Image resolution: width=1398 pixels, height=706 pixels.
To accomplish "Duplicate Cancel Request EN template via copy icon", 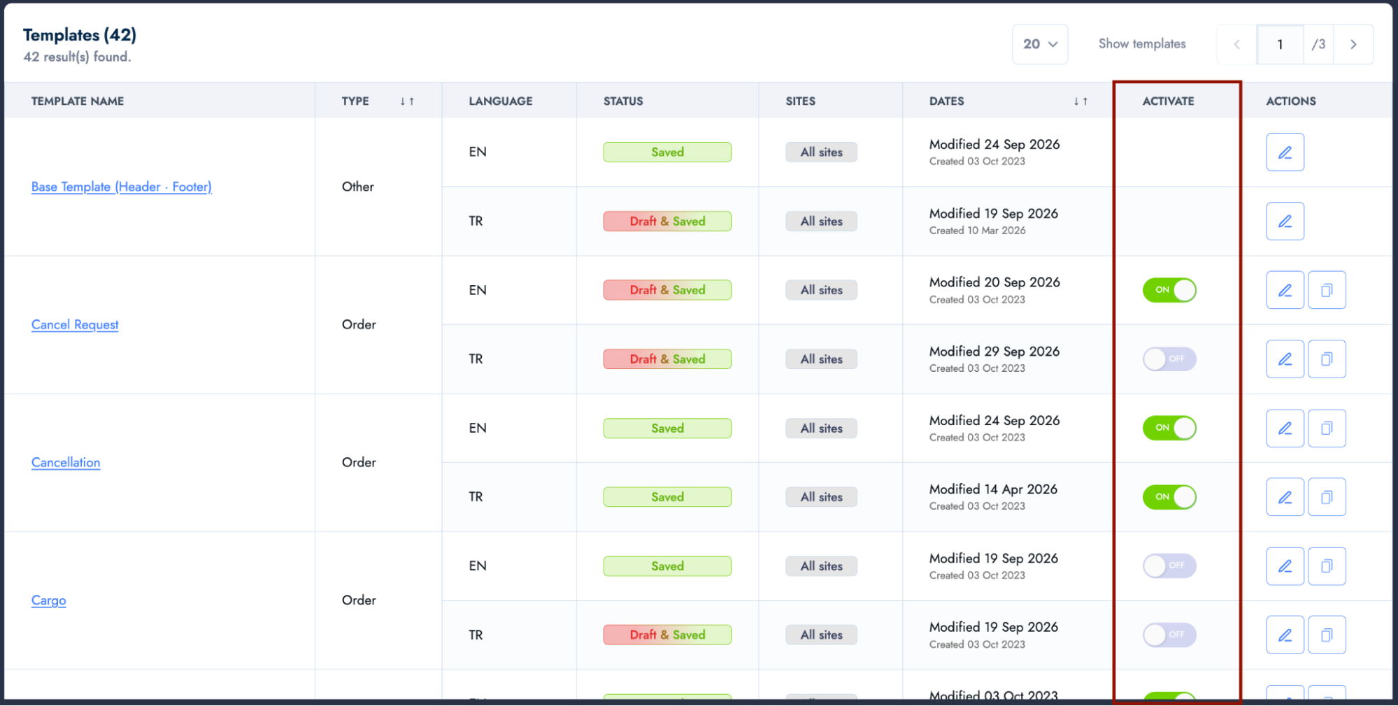I will point(1327,290).
